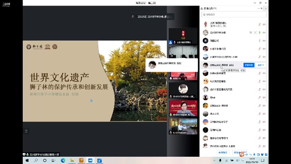Image resolution: width=291 pixels, height=164 pixels.
Task: Click the Sogou toolbar shirt skin icon
Action: tap(262, 154)
